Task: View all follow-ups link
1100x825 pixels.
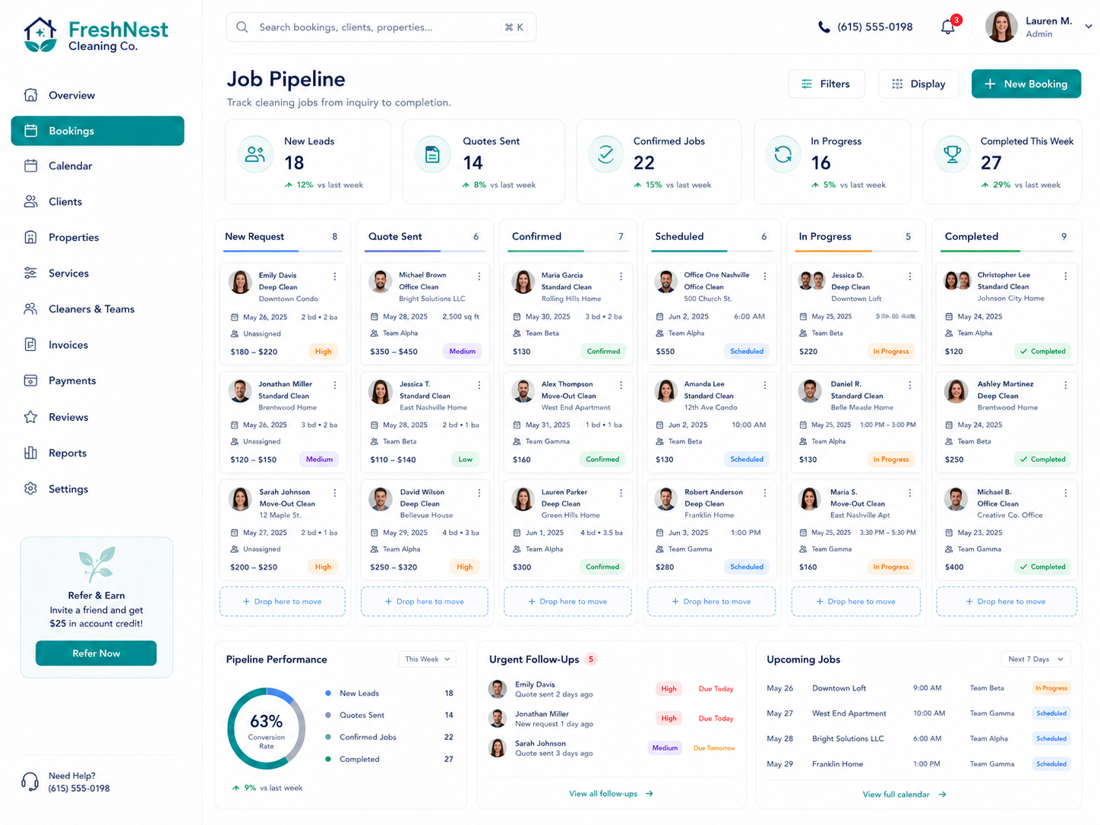Action: coord(611,794)
